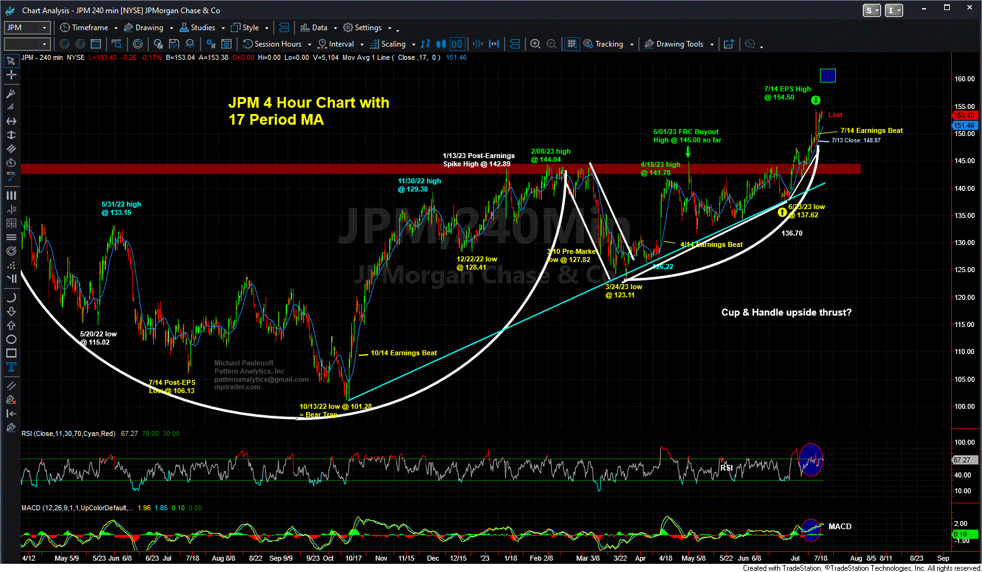982x572 pixels.
Task: Open the Data menu
Action: point(313,28)
